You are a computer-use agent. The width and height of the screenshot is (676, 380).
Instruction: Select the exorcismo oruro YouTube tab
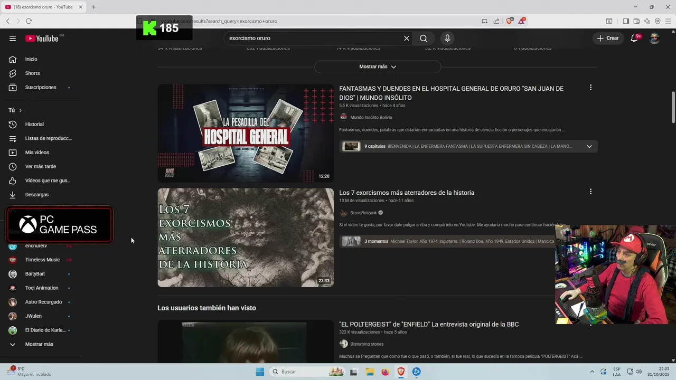pyautogui.click(x=44, y=7)
